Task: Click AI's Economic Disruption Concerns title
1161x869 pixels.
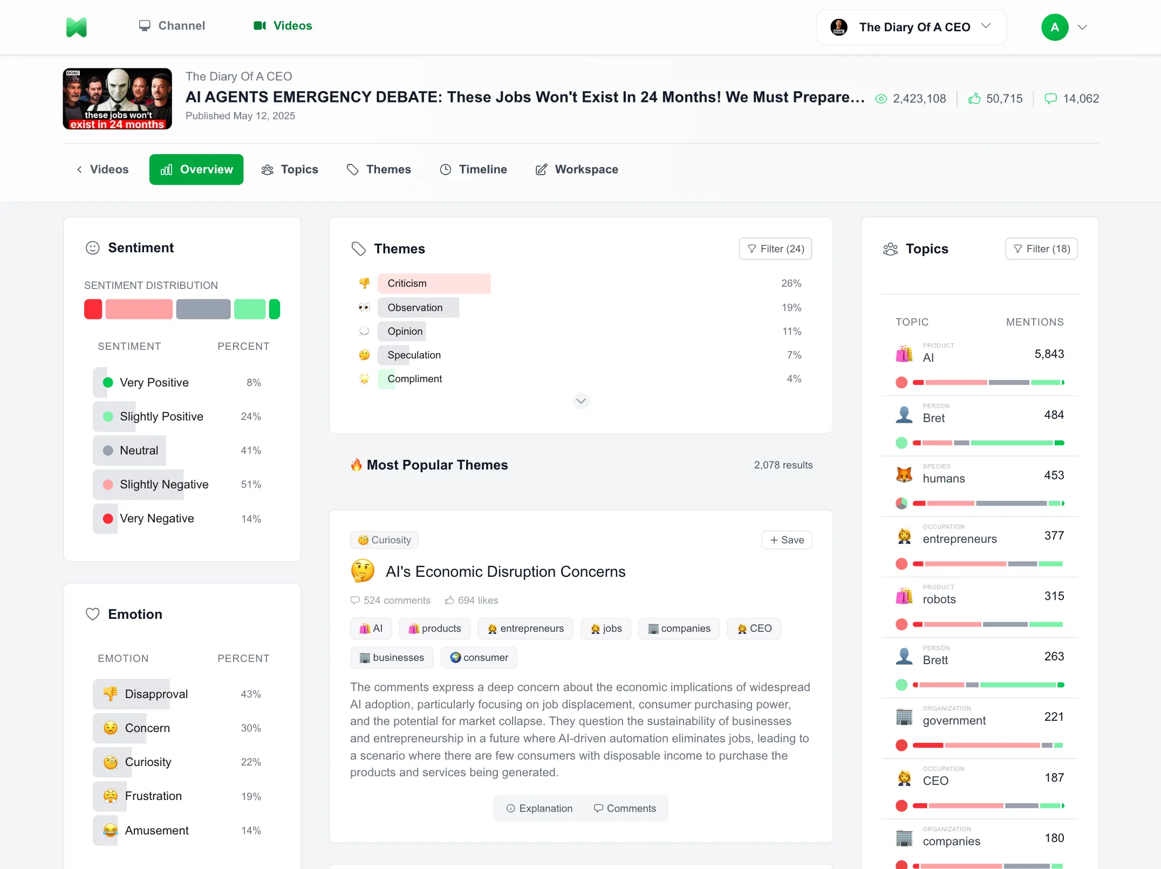Action: coord(506,571)
